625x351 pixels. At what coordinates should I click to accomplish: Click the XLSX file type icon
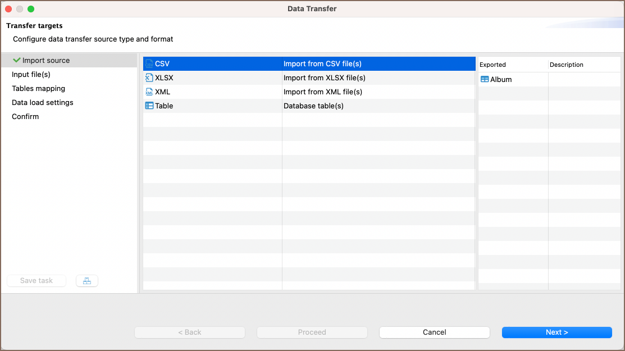point(149,78)
